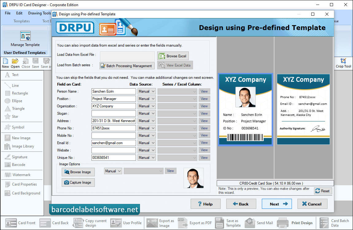Switch to Card Front view
This screenshot has width=353, height=230.
tap(20, 223)
